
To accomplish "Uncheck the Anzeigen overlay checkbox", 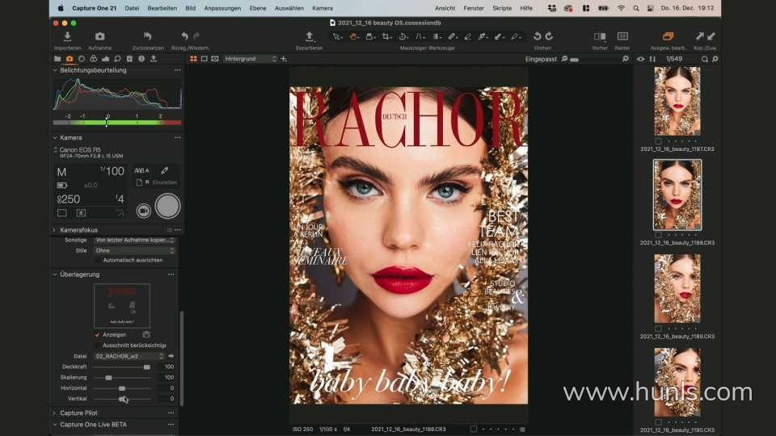I will (98, 334).
